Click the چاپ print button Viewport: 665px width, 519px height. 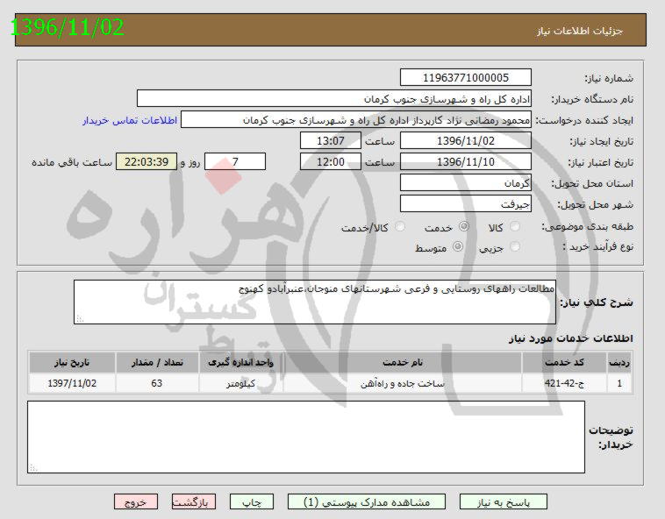click(252, 502)
